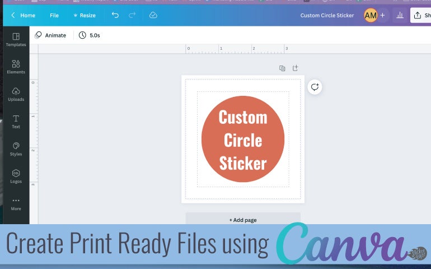The width and height of the screenshot is (431, 269).
Task: Click the AM profile avatar
Action: [x=371, y=16]
